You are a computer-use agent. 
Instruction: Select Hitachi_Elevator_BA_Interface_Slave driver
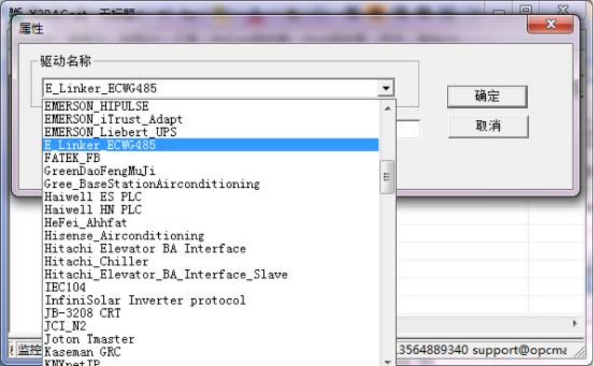click(x=211, y=274)
